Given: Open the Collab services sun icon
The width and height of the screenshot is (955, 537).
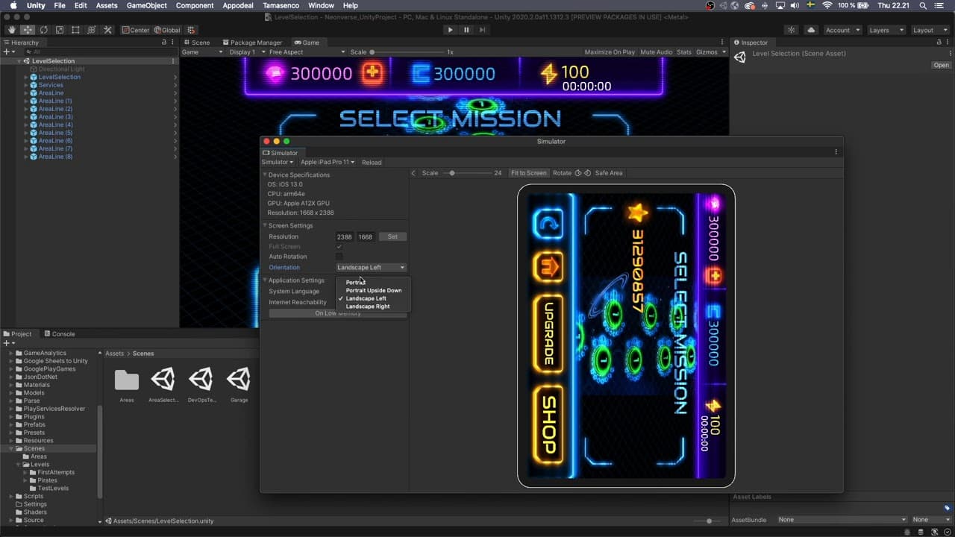Looking at the screenshot, I should click(791, 30).
